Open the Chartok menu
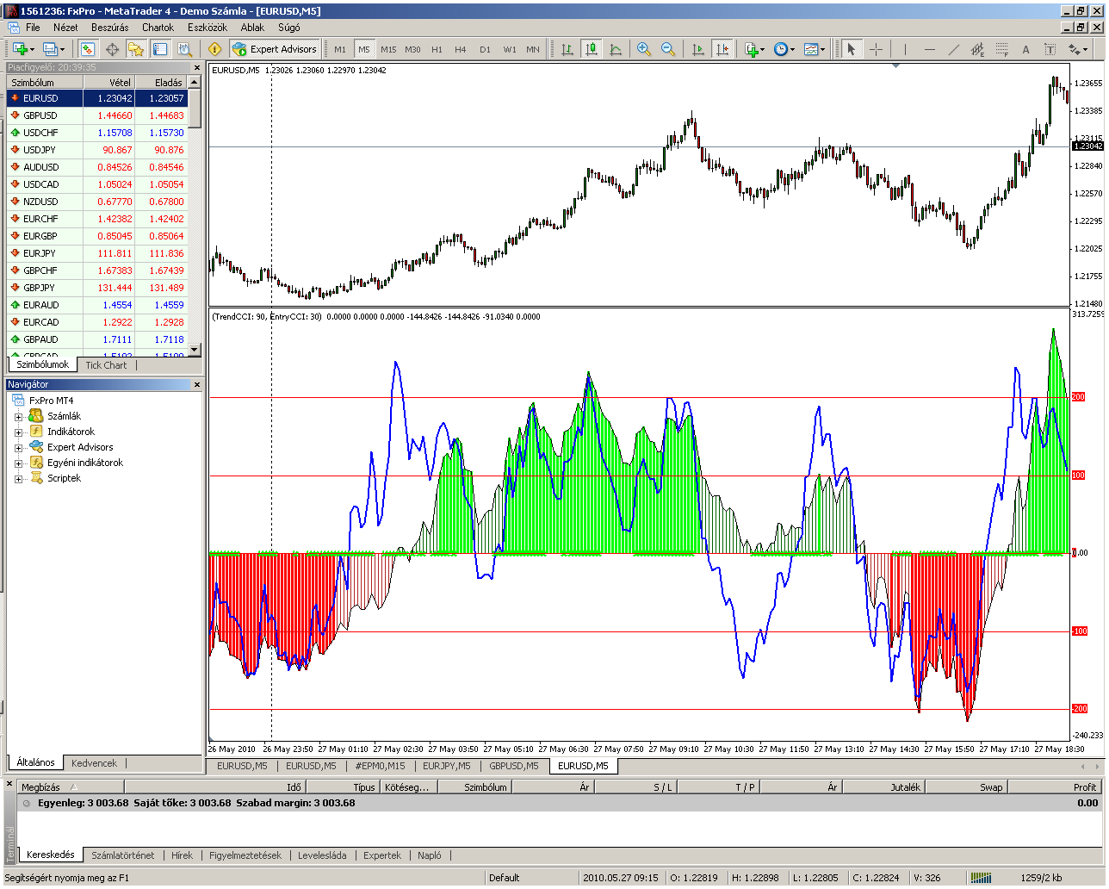Screen dimensions: 1109x889 [x=158, y=28]
